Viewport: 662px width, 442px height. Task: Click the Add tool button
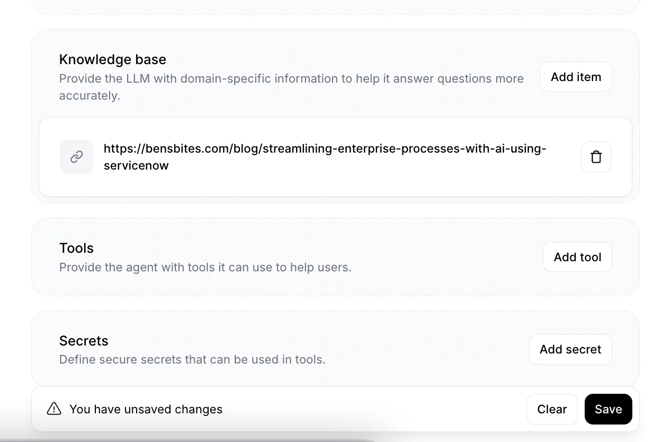pyautogui.click(x=577, y=257)
